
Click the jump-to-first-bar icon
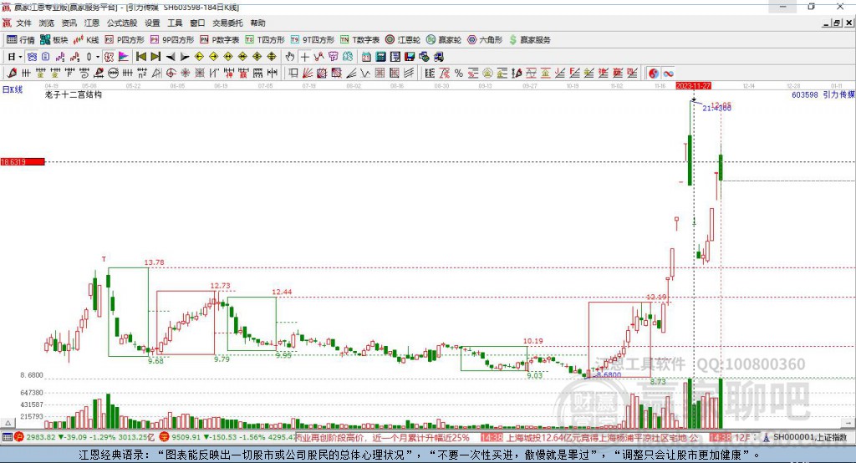[x=140, y=56]
